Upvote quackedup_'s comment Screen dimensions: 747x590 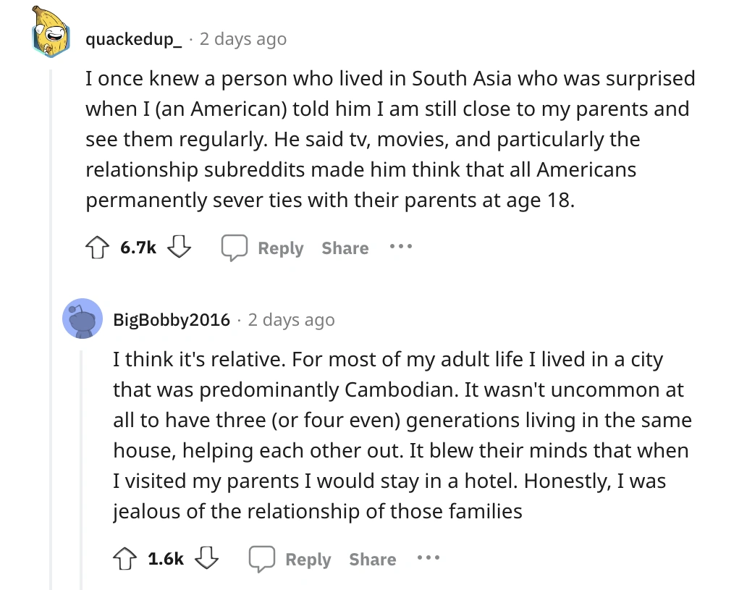[x=97, y=247]
